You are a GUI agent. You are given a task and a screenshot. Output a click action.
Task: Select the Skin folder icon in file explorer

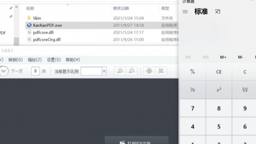[29, 18]
